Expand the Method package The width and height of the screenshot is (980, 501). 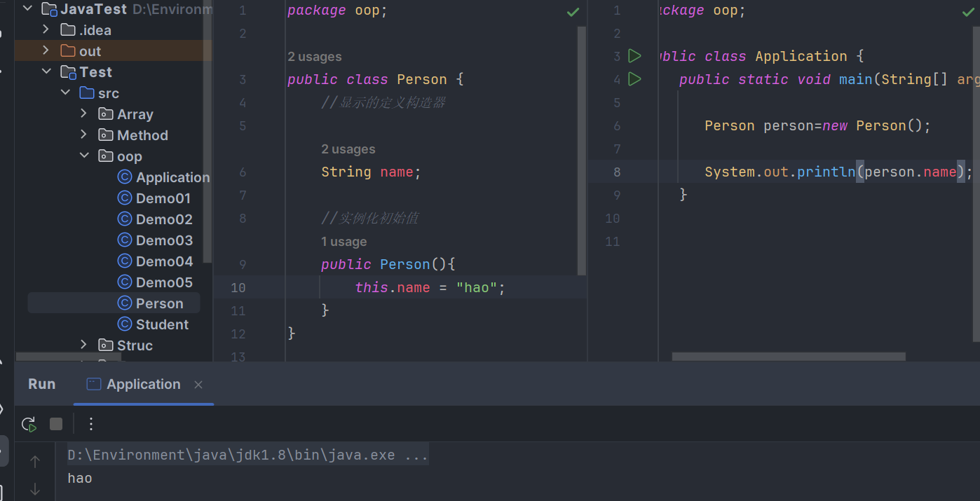click(x=84, y=135)
